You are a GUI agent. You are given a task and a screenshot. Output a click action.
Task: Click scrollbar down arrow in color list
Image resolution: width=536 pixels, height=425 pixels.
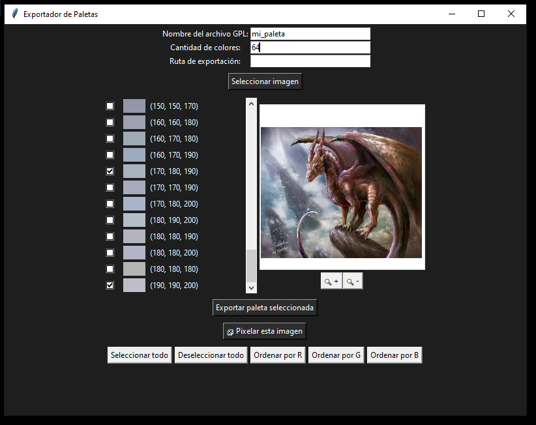(251, 287)
